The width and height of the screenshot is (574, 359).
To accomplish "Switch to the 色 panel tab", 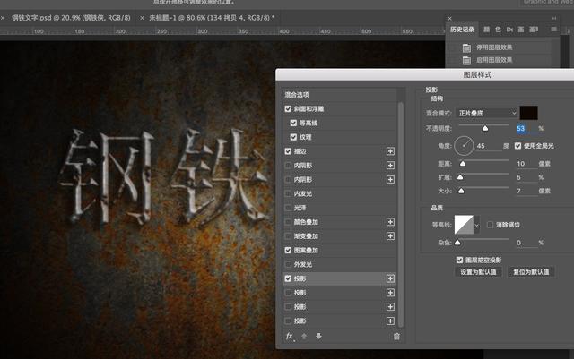I will pos(498,30).
